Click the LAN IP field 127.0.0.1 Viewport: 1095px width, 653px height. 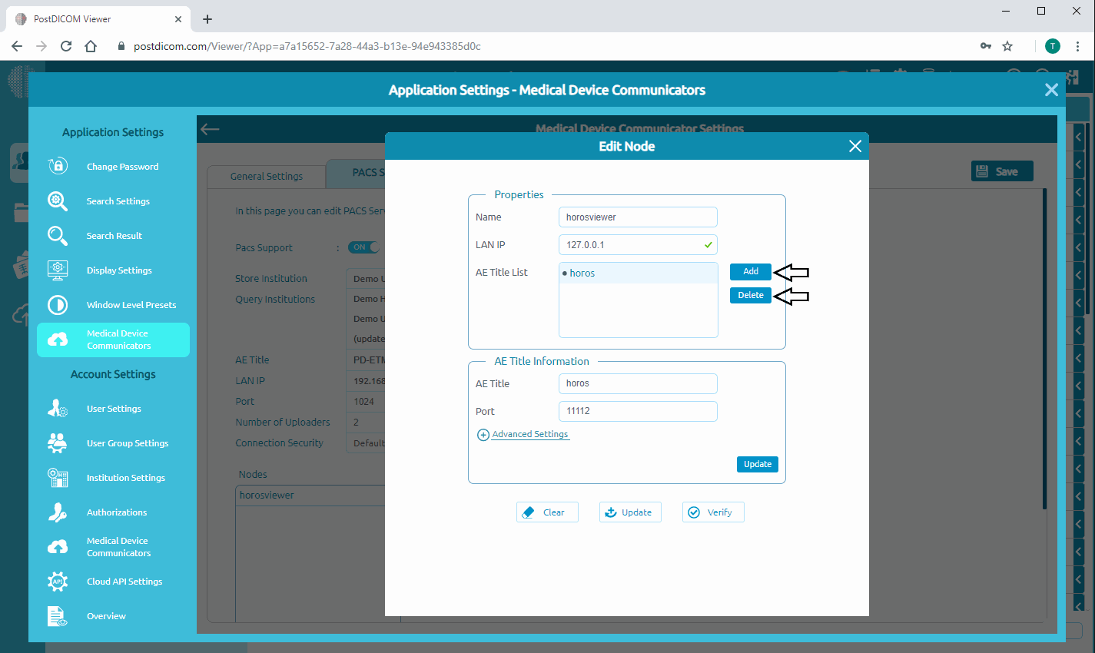pos(638,244)
